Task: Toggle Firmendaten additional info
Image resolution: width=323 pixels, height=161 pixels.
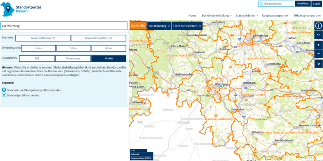Action: coord(73,59)
